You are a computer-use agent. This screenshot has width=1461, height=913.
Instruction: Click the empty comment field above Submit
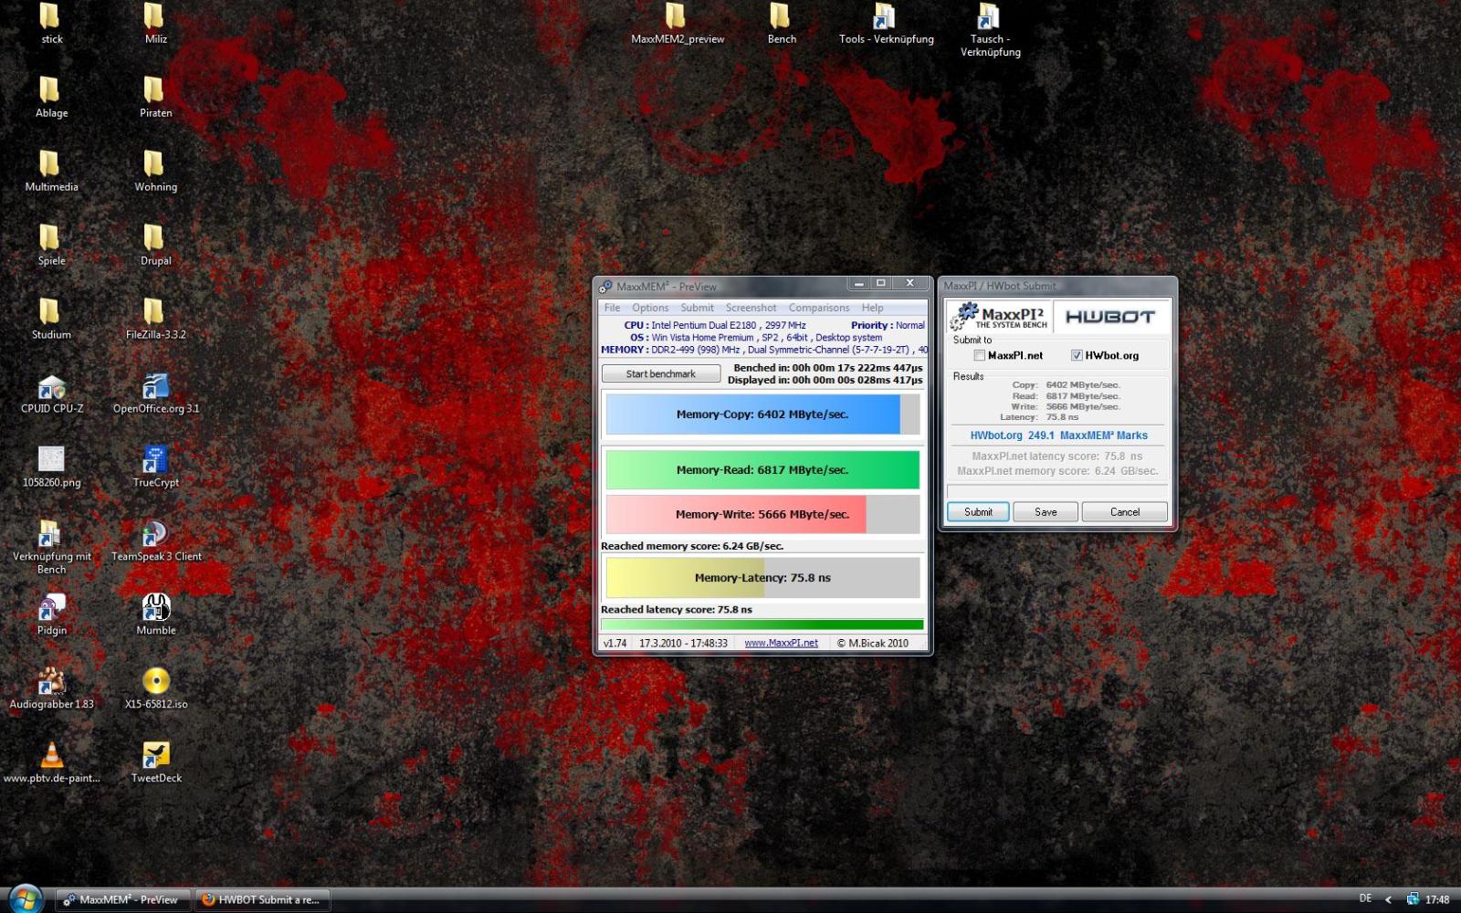click(1057, 491)
